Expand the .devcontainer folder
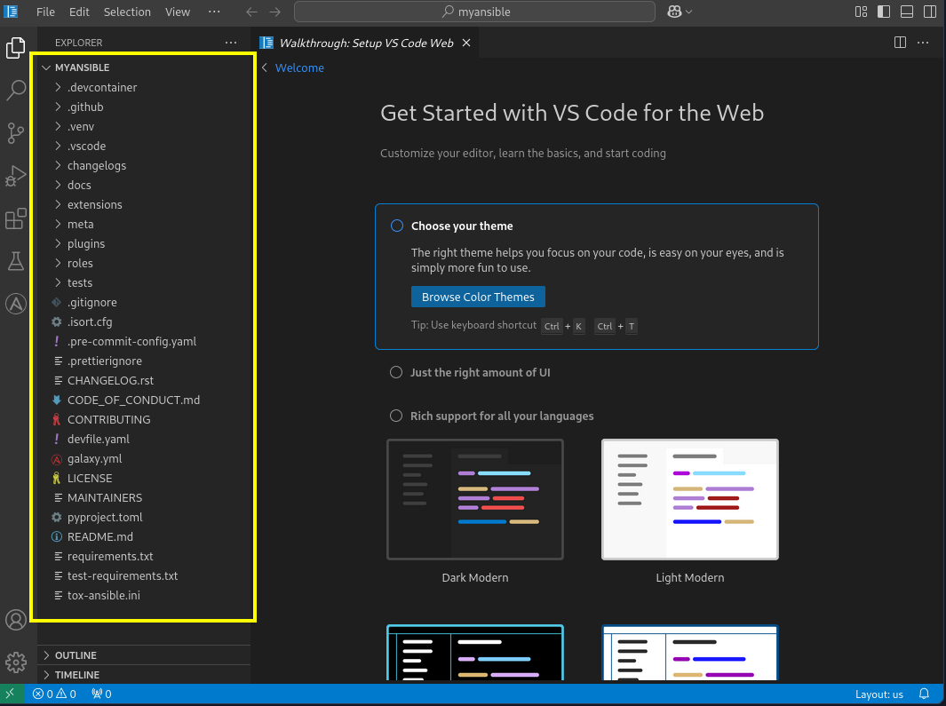The height and width of the screenshot is (706, 946). (x=145, y=87)
